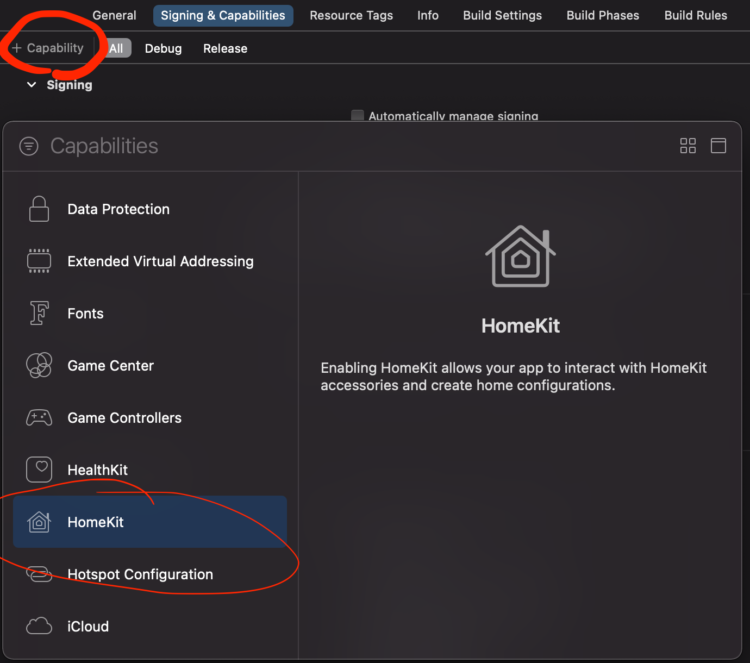Screen dimensions: 750x663
Task: Select Extended Virtual Addressing capability
Action: pyautogui.click(x=150, y=261)
